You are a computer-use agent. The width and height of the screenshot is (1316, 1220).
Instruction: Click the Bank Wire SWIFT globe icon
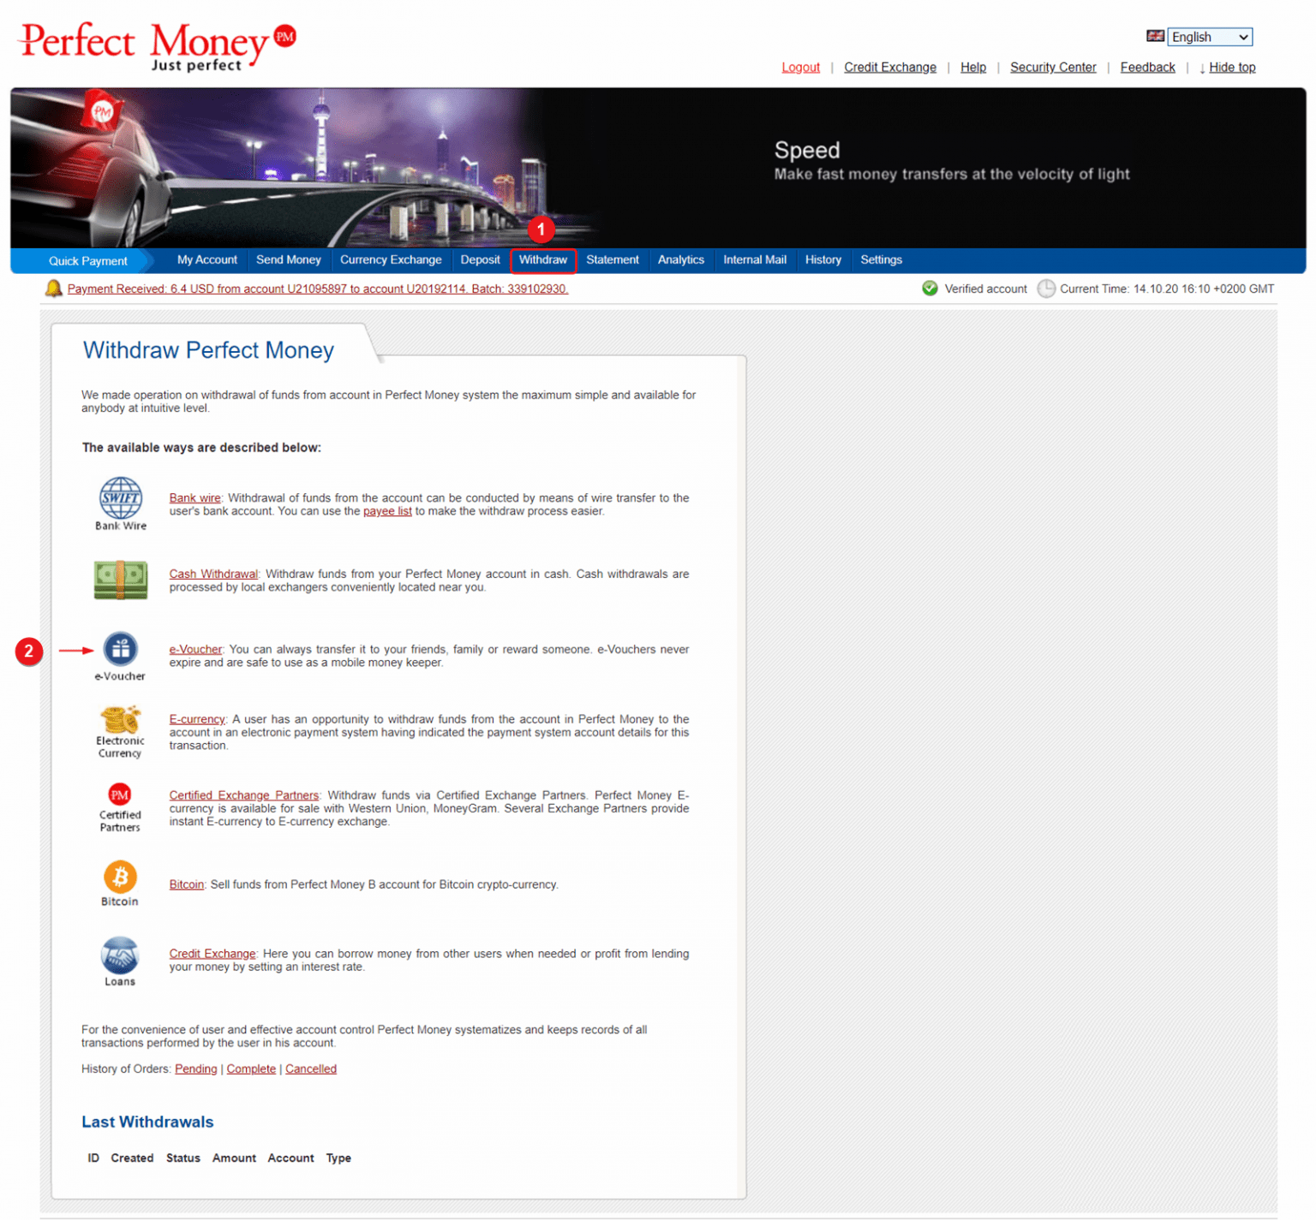(x=121, y=497)
